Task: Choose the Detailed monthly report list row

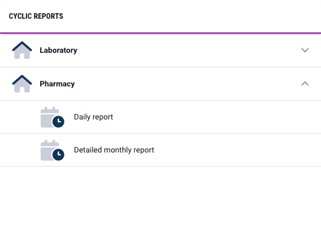Action: pyautogui.click(x=160, y=150)
